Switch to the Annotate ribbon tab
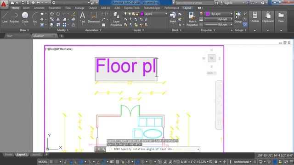The image size is (294, 165). pyautogui.click(x=39, y=8)
